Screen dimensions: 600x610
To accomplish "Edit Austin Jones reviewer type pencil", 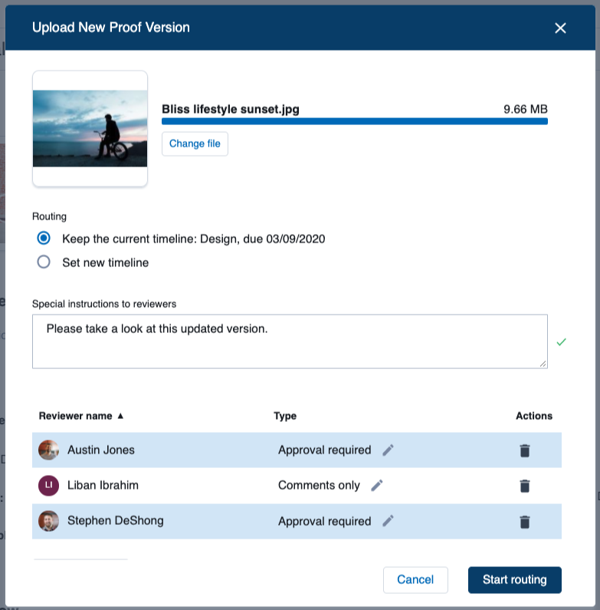I will click(x=388, y=450).
